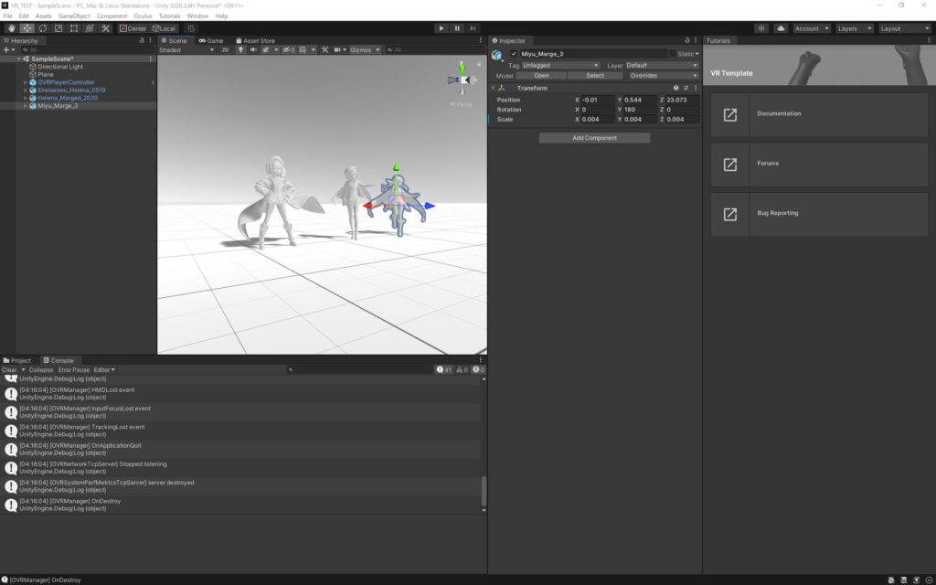Select the Rotate tool
This screenshot has height=585, width=936.
(x=42, y=28)
